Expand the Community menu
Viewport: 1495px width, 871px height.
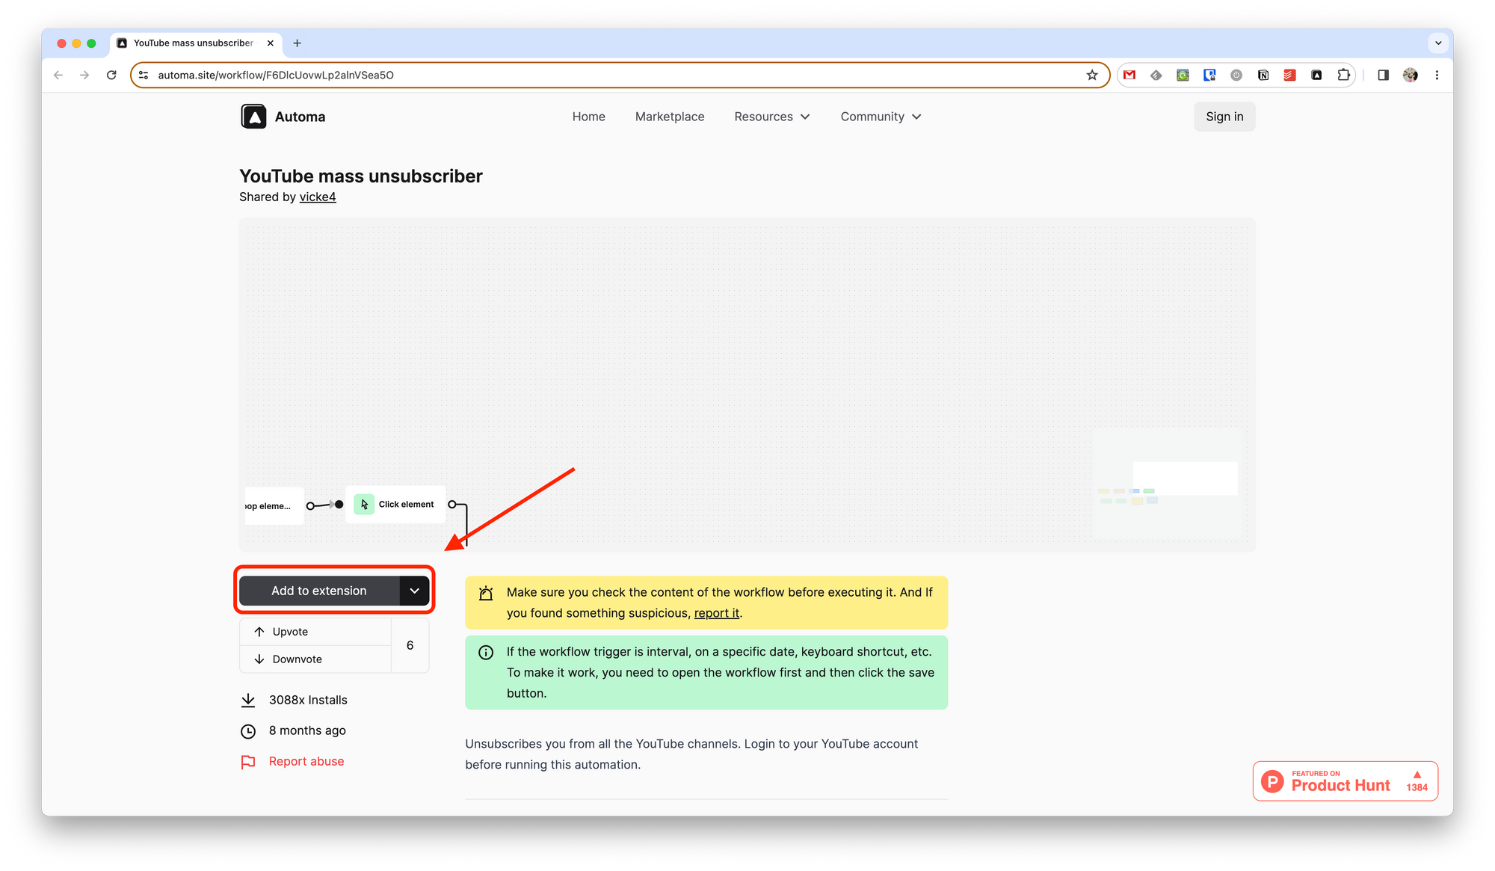point(880,117)
